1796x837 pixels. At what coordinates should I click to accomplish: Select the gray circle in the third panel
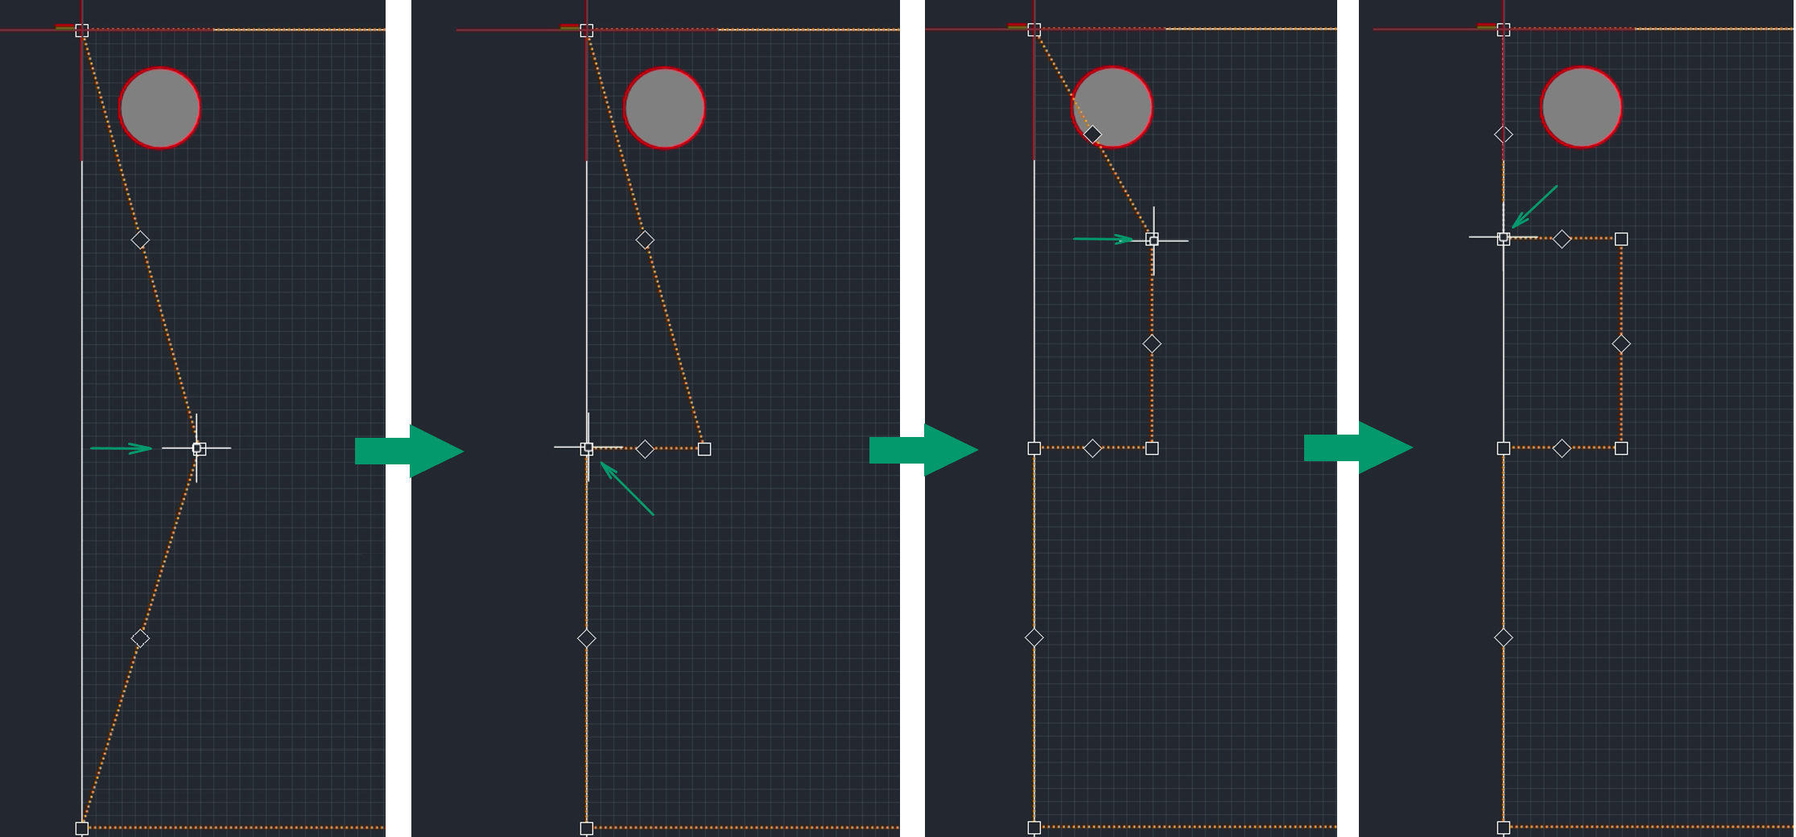tap(1112, 107)
